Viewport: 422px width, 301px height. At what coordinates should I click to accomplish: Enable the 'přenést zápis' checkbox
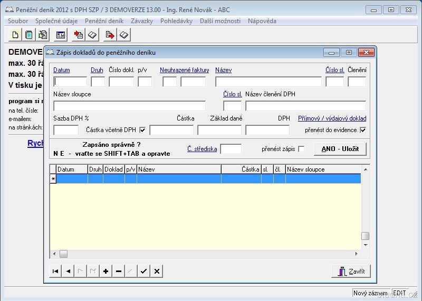[x=301, y=149]
